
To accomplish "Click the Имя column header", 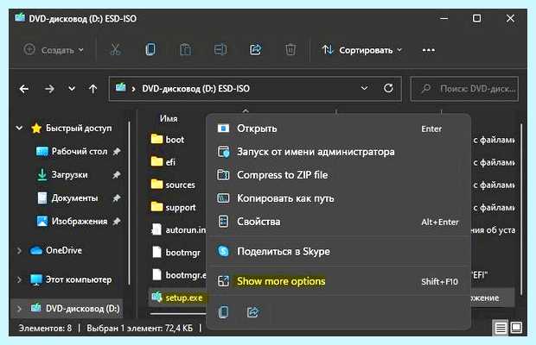I will coord(169,119).
